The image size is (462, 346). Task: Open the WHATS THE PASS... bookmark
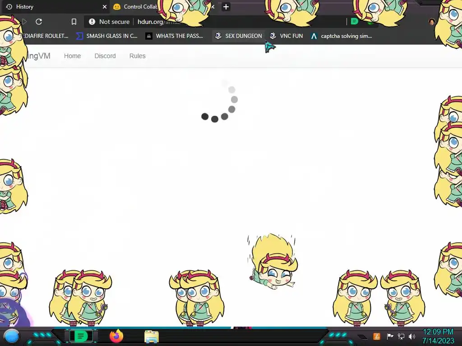point(175,36)
